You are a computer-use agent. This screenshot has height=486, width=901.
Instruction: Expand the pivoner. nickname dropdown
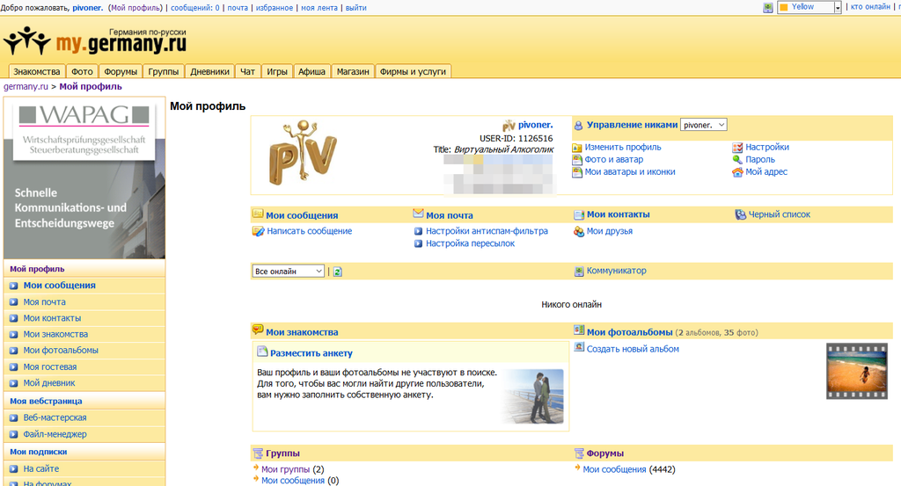pos(703,125)
